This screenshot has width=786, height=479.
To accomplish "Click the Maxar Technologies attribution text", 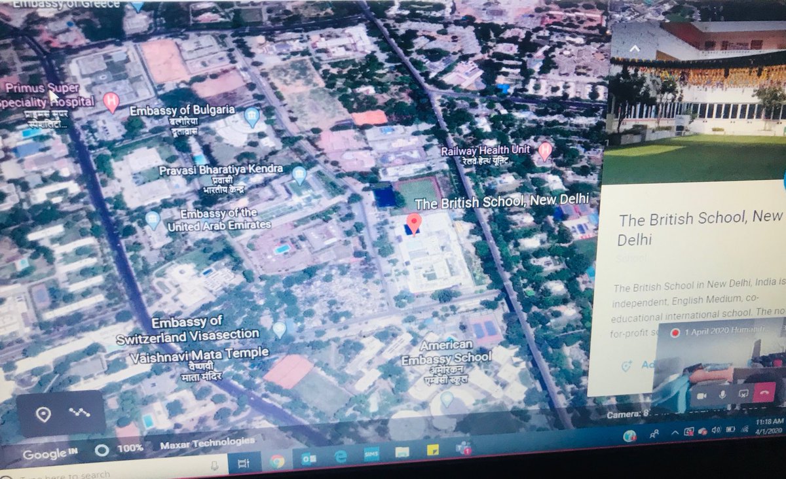I will pos(207,445).
